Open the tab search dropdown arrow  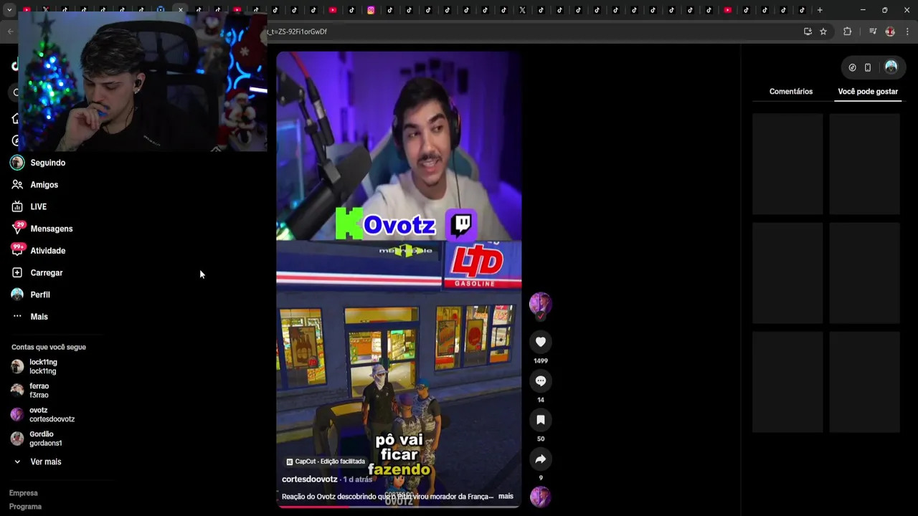point(9,10)
